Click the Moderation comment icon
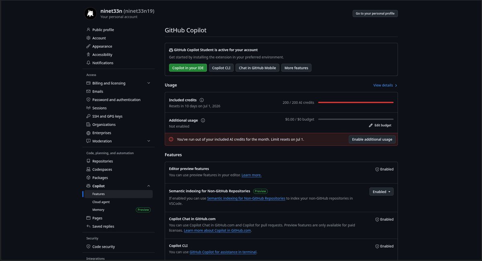The width and height of the screenshot is (482, 261). 88,141
